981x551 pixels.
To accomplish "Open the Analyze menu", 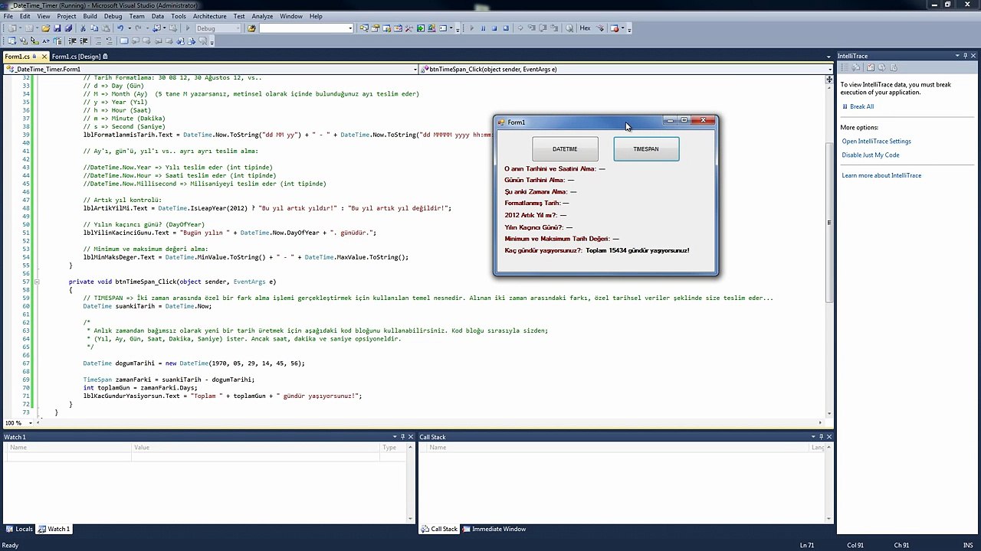I will (x=262, y=16).
